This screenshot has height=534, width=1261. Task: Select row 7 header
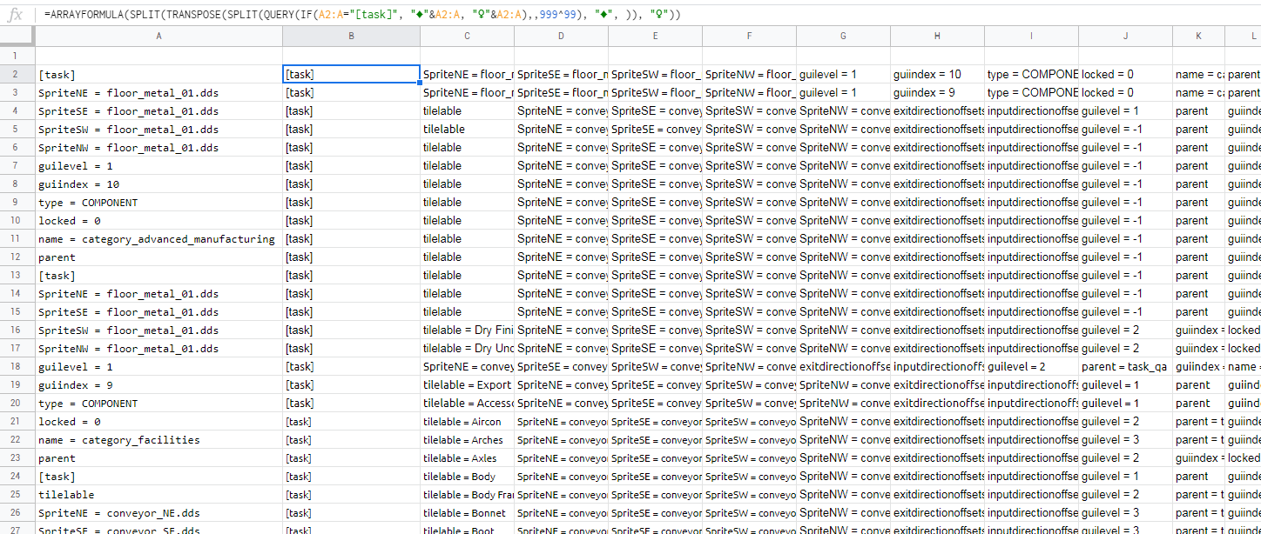click(x=17, y=165)
